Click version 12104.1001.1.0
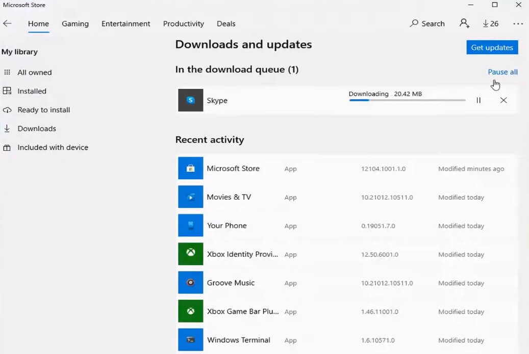529x354 pixels. coord(383,169)
